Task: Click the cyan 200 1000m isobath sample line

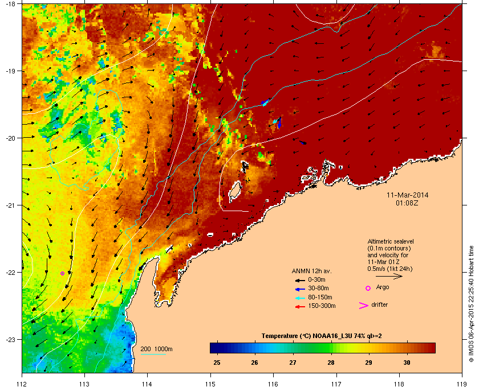Action: pos(153,354)
